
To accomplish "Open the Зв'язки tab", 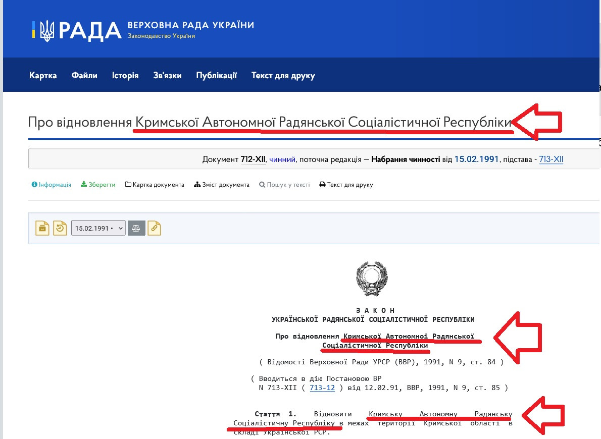I will (x=168, y=76).
